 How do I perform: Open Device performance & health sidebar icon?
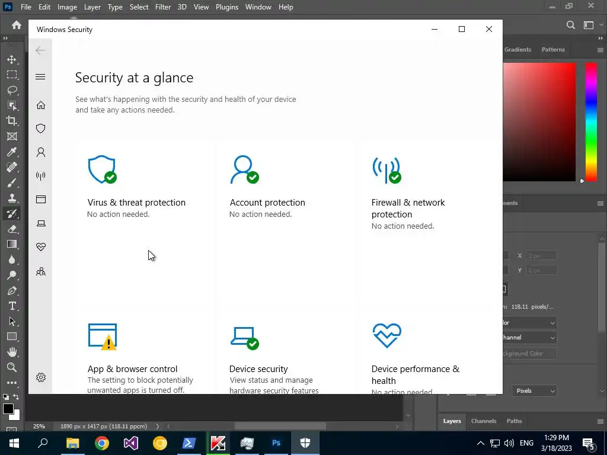(x=41, y=247)
